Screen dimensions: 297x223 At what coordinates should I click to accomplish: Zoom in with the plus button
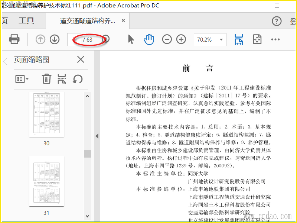[181, 39]
